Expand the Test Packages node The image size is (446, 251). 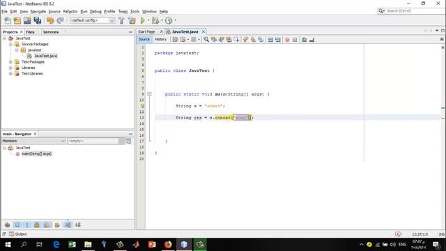point(10,62)
